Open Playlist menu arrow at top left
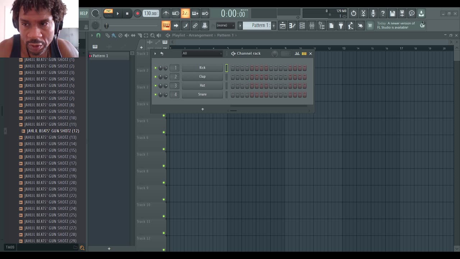This screenshot has width=460, height=259. (92, 35)
